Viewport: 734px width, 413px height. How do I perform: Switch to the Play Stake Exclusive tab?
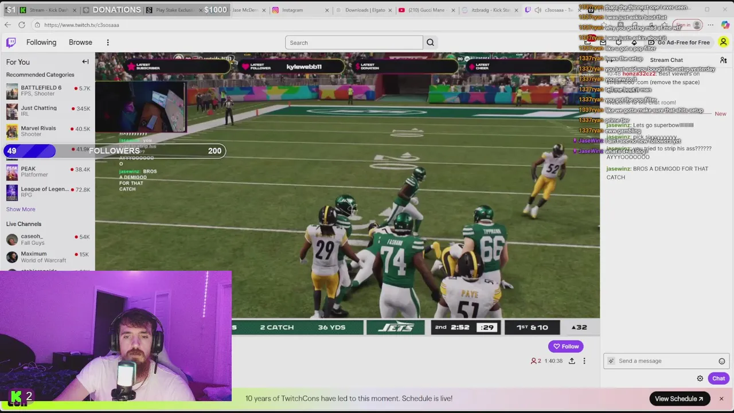pos(174,10)
